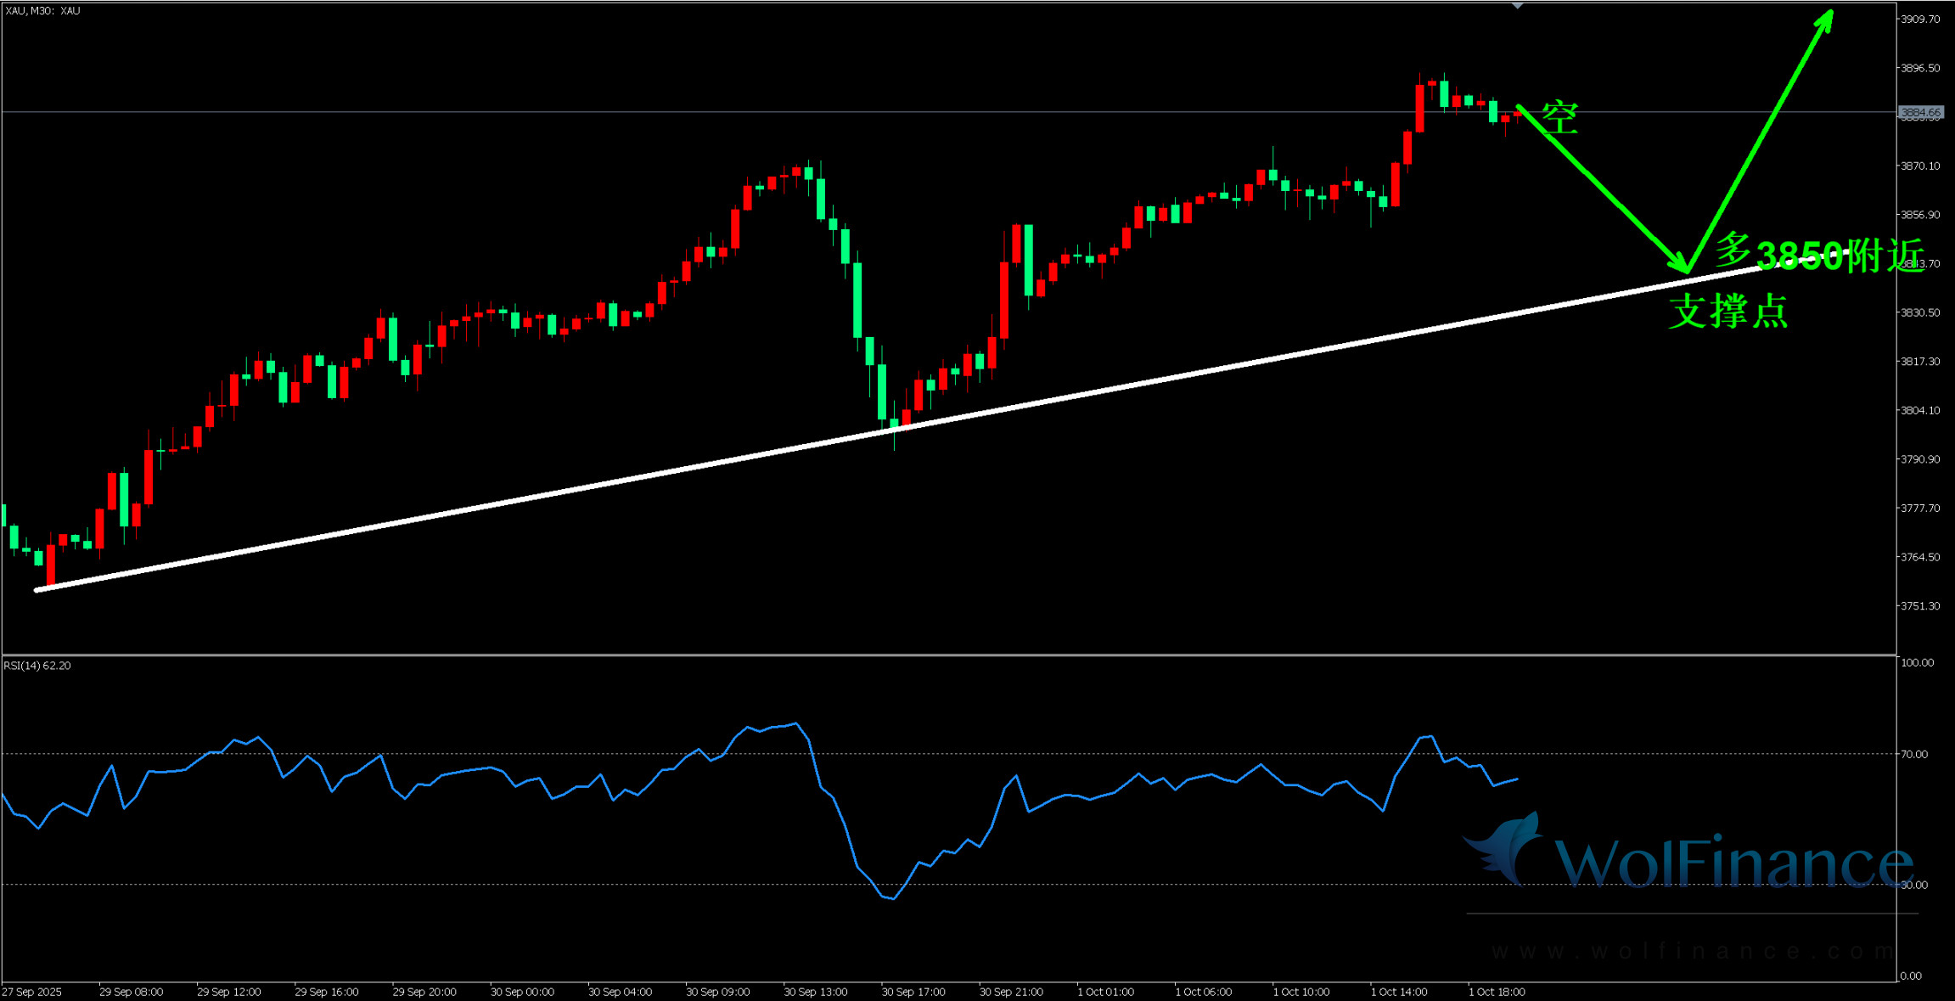The width and height of the screenshot is (1955, 1001).
Task: Click the 3909.70 price scale label
Action: tap(1920, 19)
